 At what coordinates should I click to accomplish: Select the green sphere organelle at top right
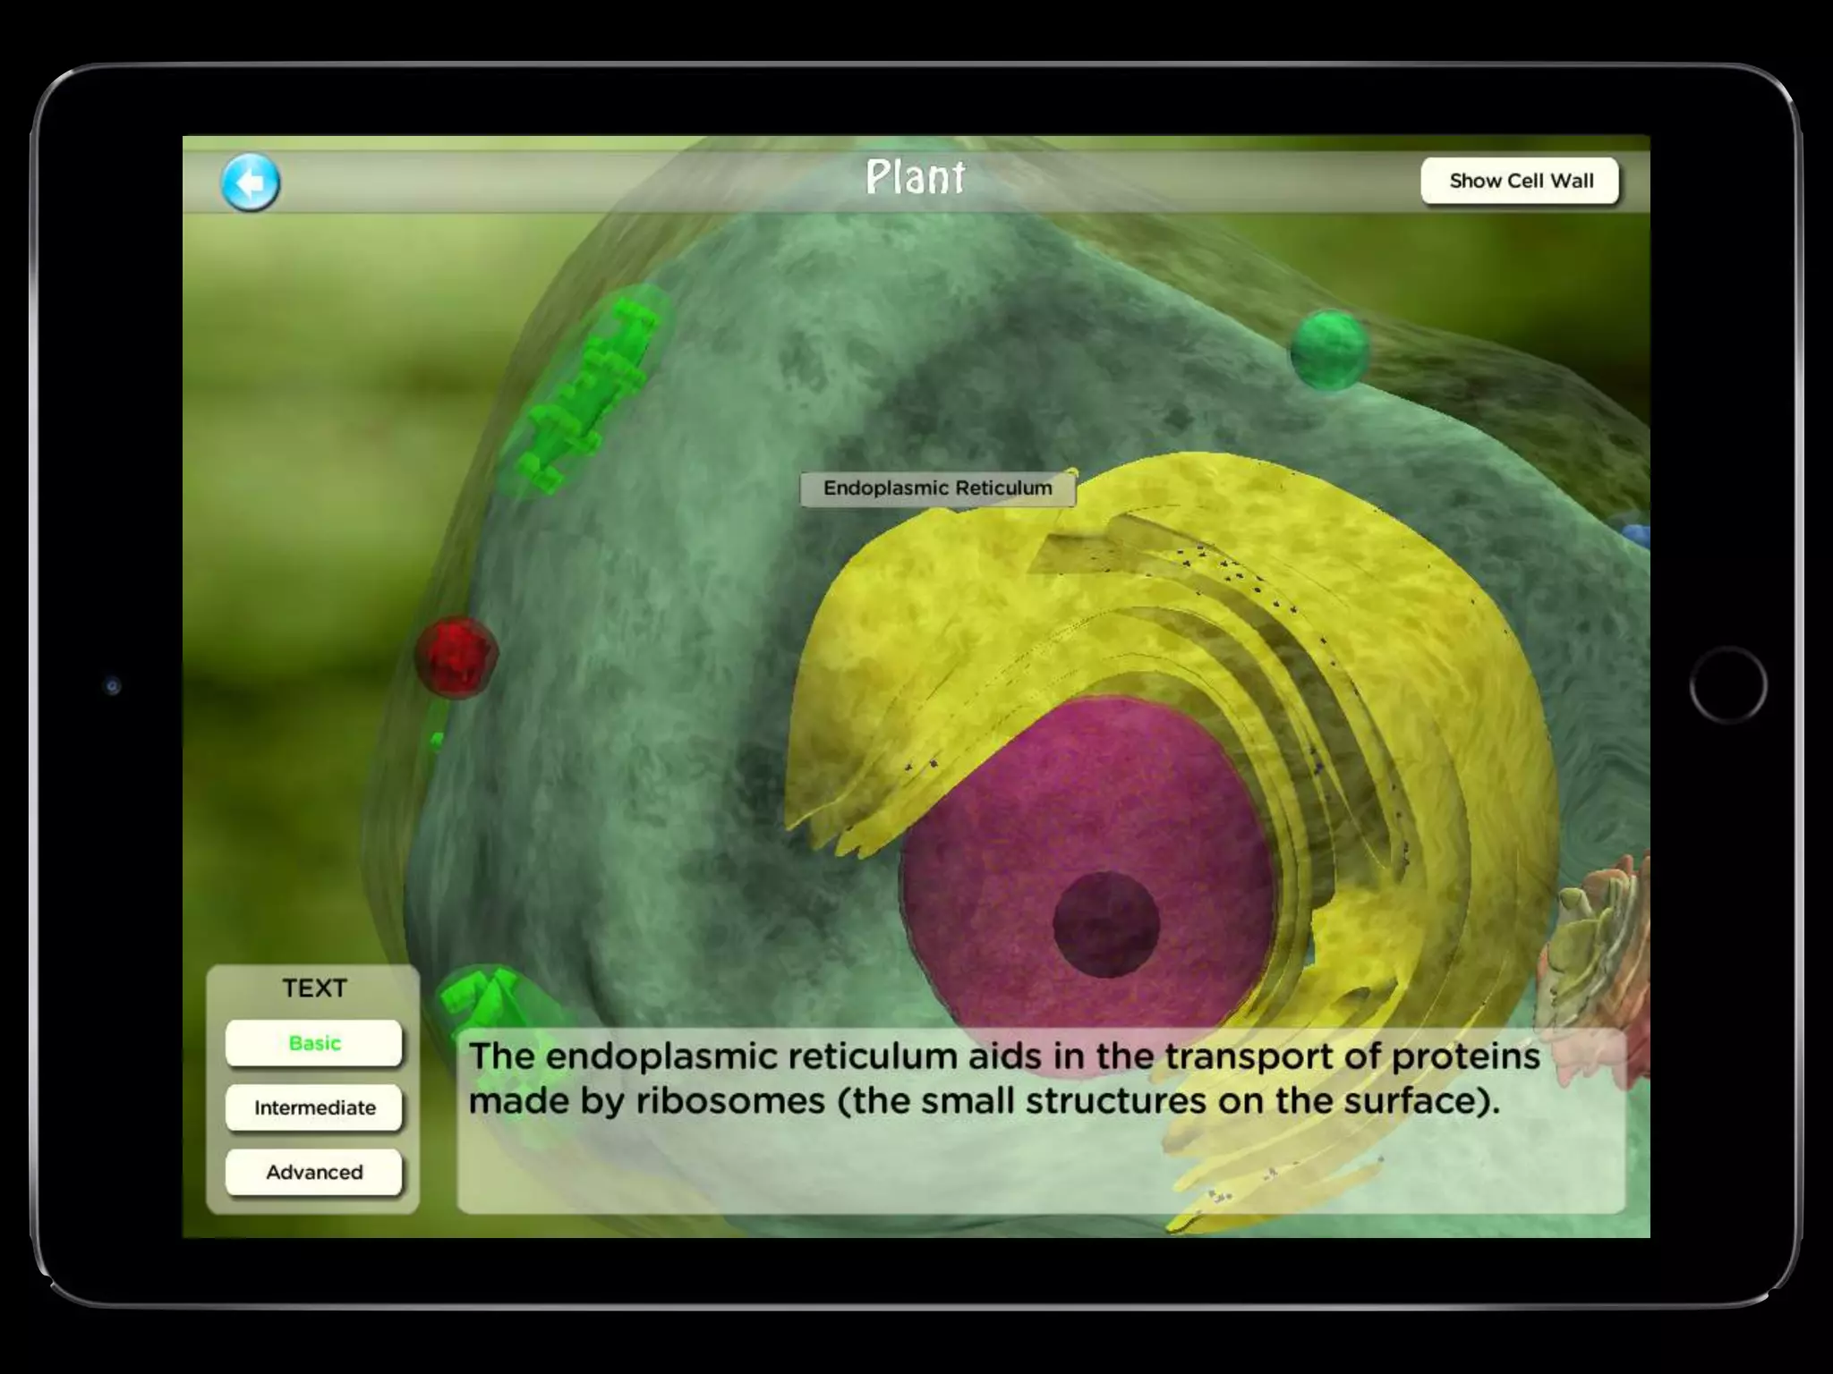pyautogui.click(x=1329, y=350)
